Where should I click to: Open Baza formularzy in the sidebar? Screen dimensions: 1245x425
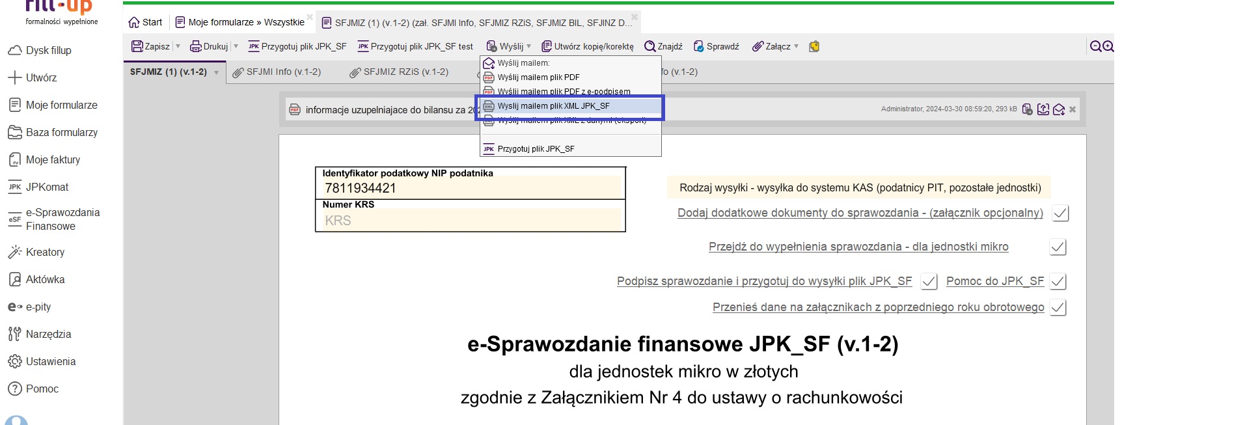pos(53,132)
